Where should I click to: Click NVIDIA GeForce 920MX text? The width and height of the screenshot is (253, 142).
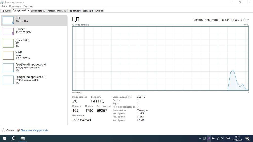point(27,80)
